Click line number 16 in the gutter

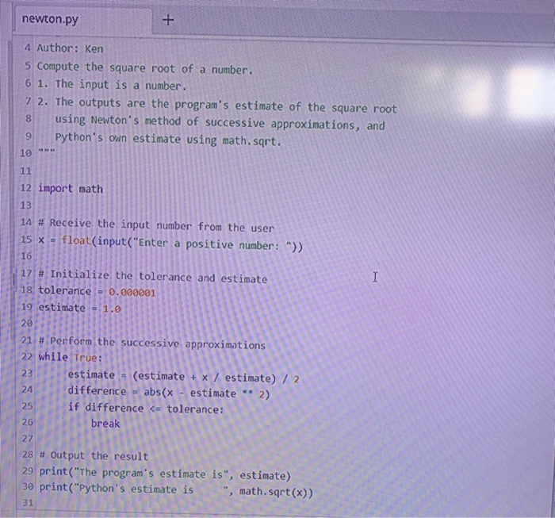(26, 255)
